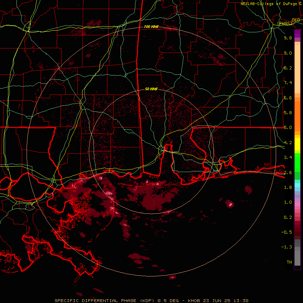Screen dimensions: 303x303
Task: Pick the gray band beside "TH"
Action: 297,258
